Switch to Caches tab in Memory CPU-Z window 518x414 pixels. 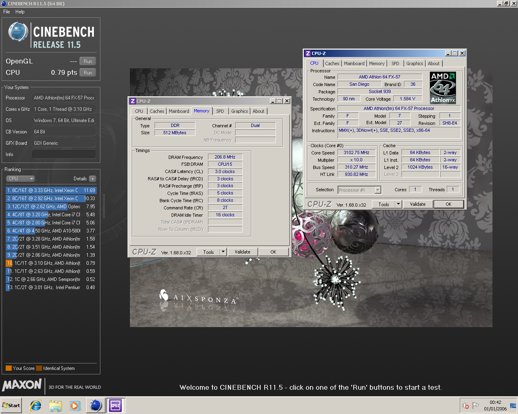click(157, 111)
